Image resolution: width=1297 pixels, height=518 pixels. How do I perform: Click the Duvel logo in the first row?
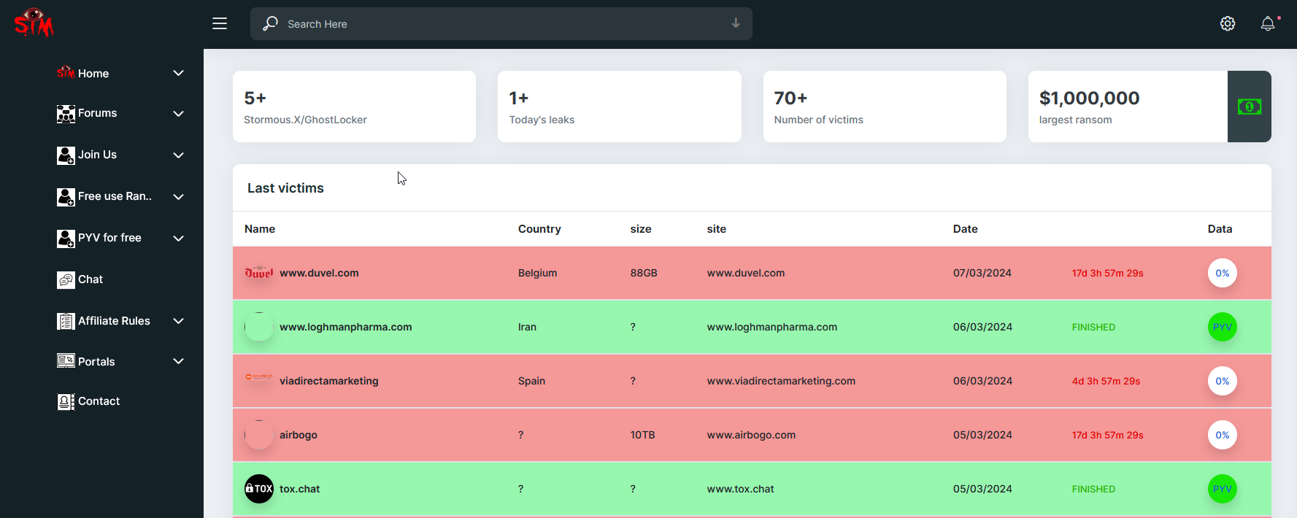point(259,273)
